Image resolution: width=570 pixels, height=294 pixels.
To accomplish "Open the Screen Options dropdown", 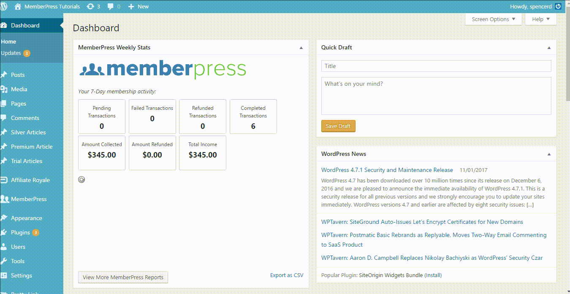I will [494, 19].
